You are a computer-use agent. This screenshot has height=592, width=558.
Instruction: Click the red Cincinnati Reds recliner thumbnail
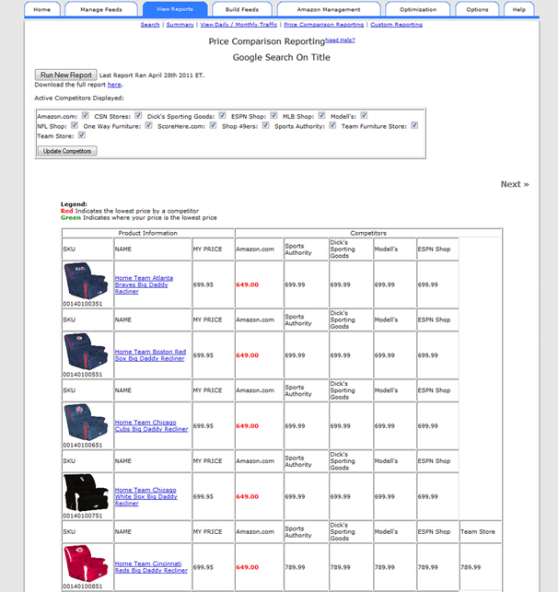click(x=86, y=563)
